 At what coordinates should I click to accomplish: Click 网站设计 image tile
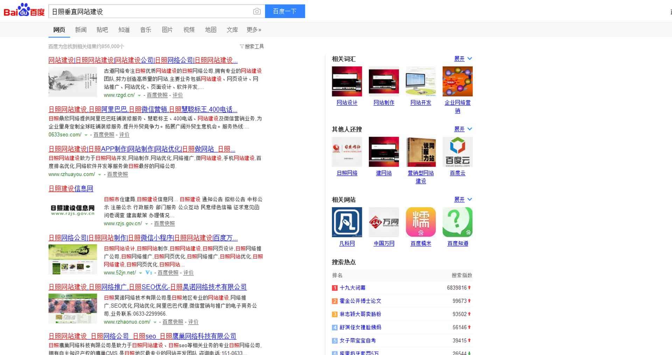pos(347,81)
